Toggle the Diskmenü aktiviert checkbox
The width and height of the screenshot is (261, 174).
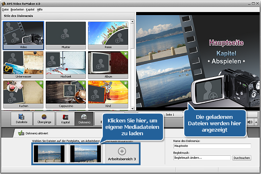pyautogui.click(x=21, y=134)
